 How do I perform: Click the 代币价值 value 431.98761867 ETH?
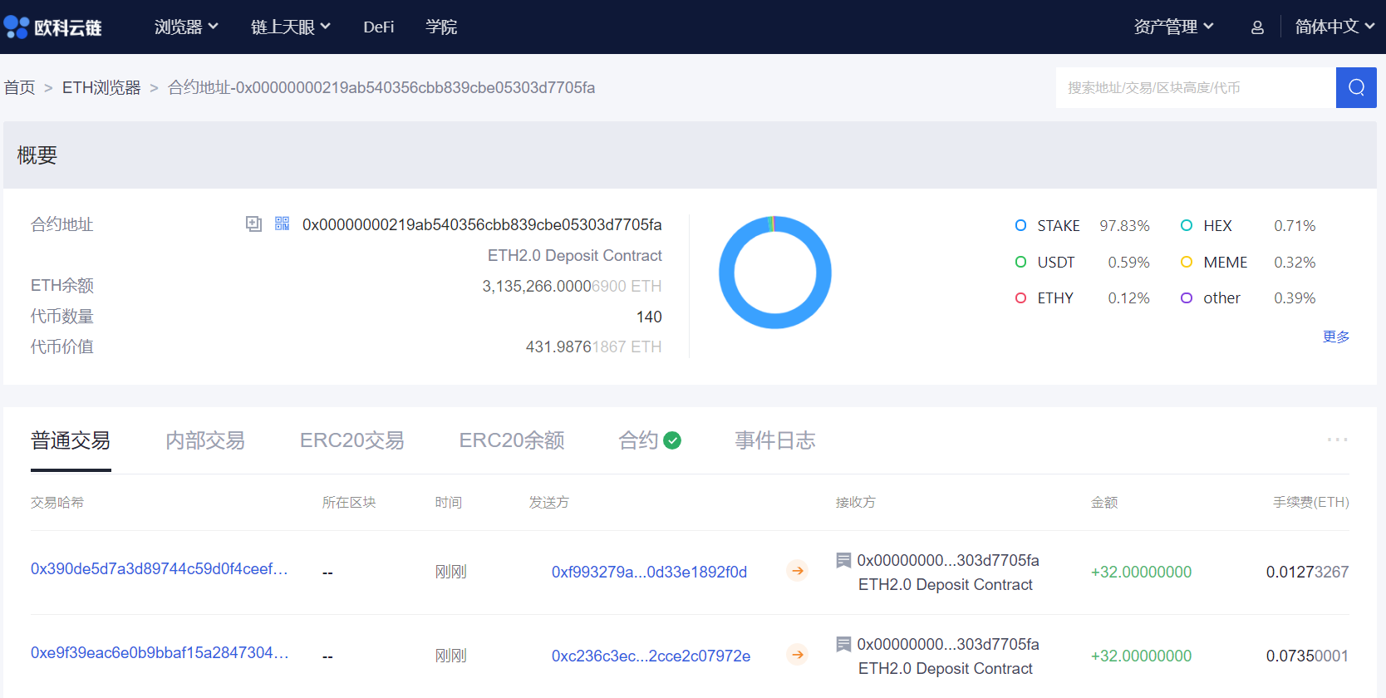click(593, 347)
